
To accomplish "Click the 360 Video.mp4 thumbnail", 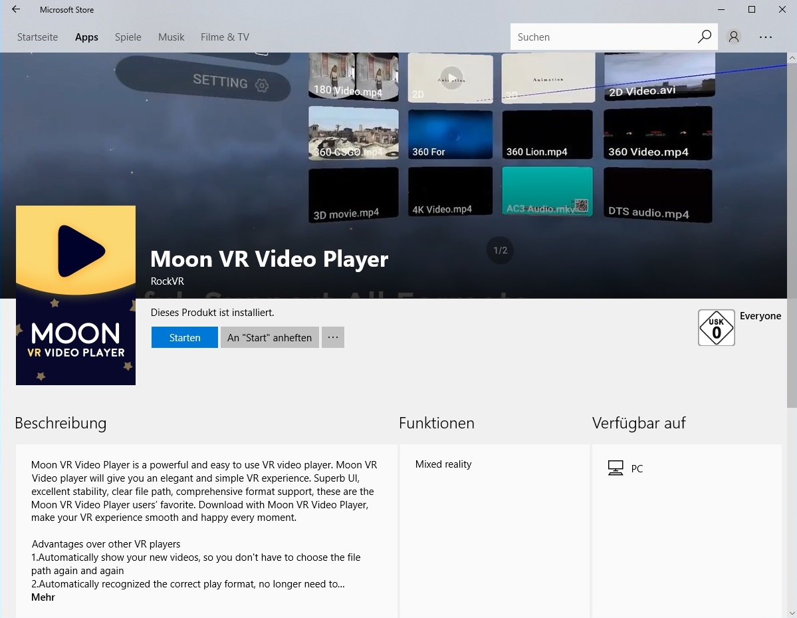I will [x=657, y=133].
